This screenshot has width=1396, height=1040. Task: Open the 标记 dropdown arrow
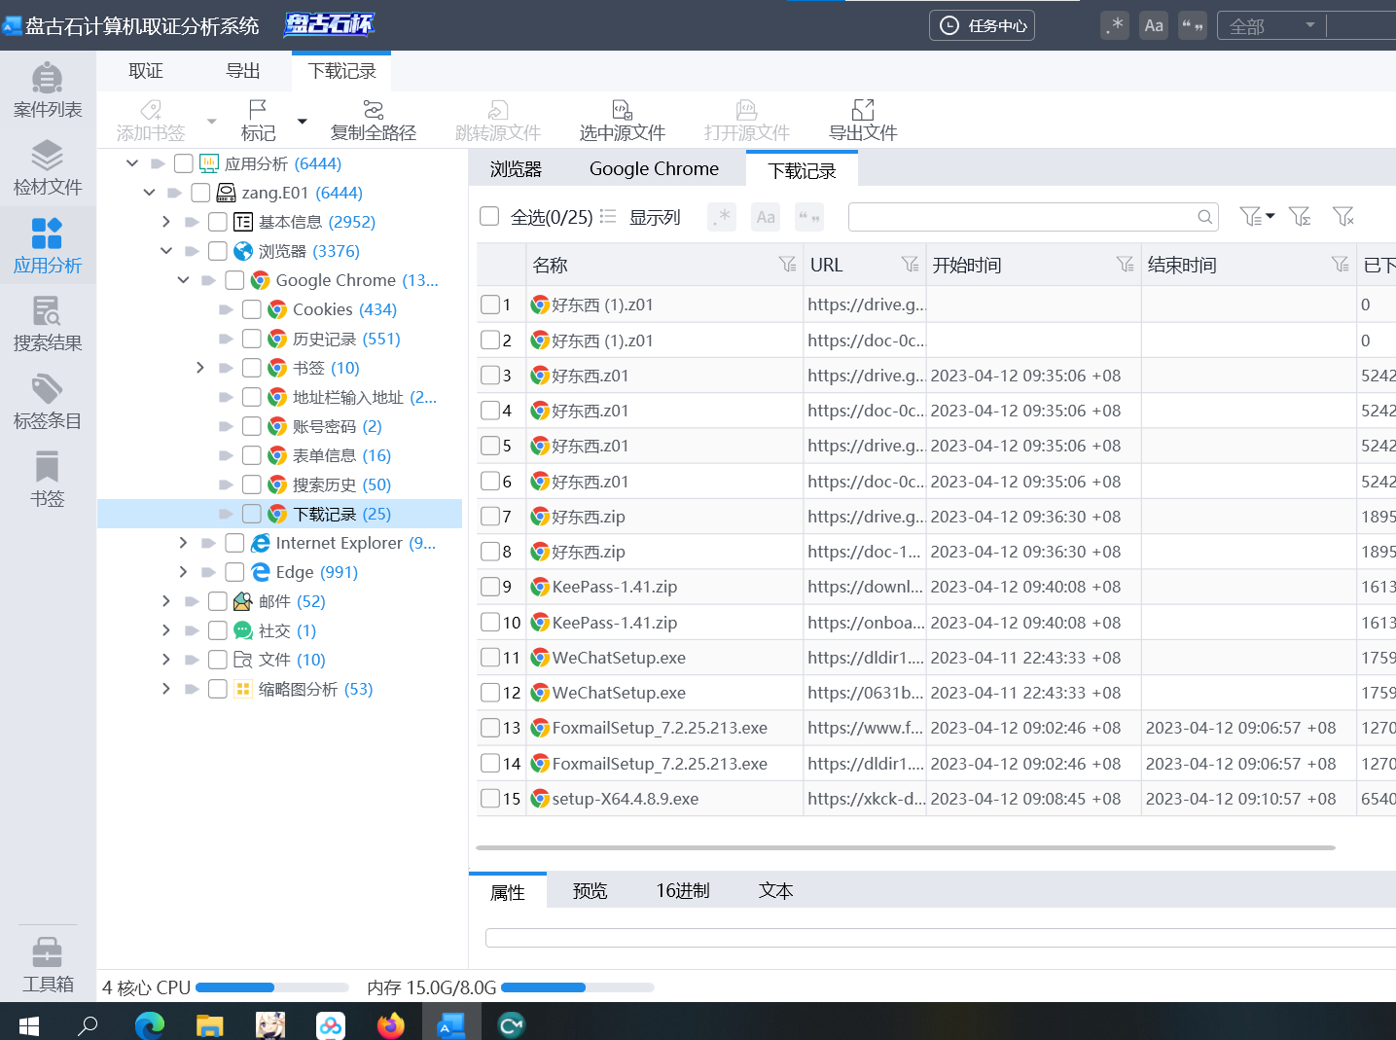[302, 121]
